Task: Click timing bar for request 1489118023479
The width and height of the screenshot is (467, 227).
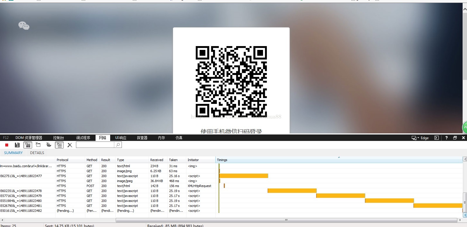Action: (x=340, y=196)
